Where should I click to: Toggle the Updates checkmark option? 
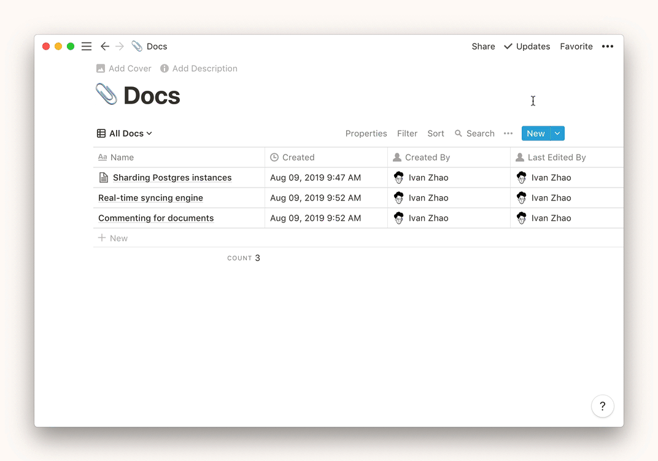(527, 47)
